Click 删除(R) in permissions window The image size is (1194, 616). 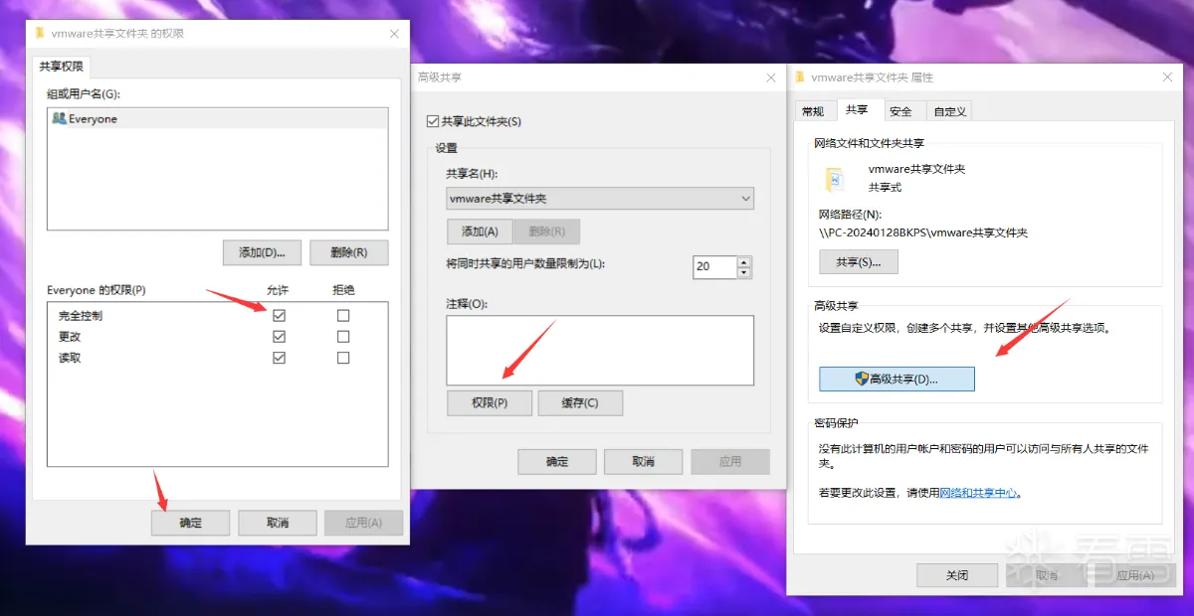(349, 252)
